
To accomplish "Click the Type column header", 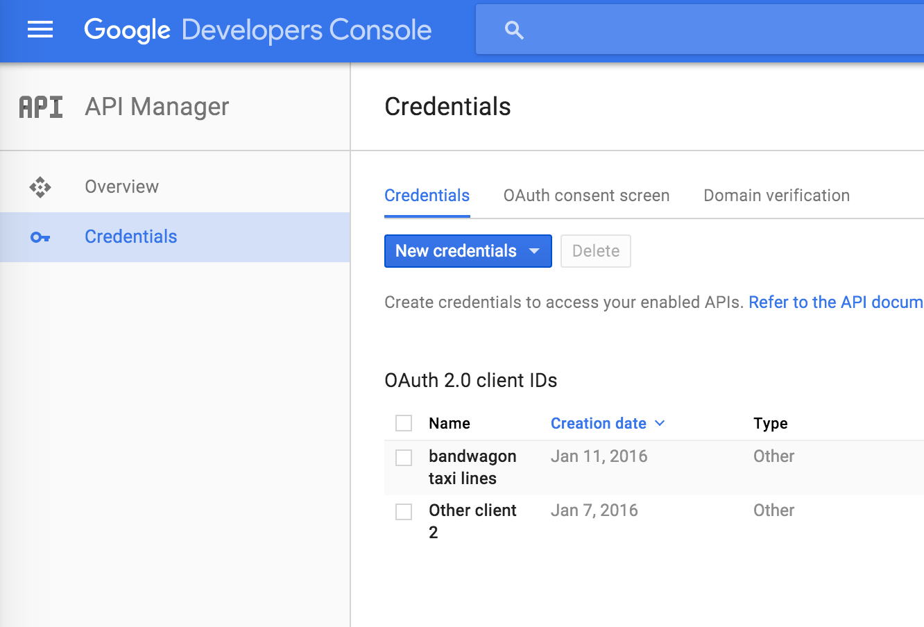I will [771, 423].
